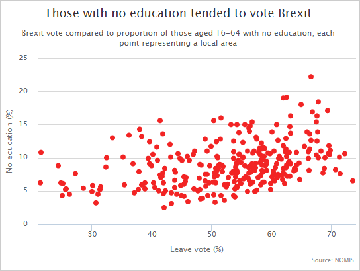Click the chart title about Brexit
360x271 pixels.
click(x=178, y=13)
